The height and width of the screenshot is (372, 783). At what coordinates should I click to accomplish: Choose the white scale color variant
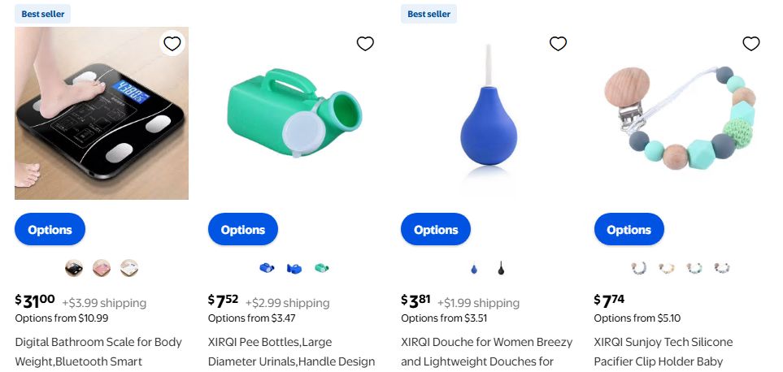point(128,268)
